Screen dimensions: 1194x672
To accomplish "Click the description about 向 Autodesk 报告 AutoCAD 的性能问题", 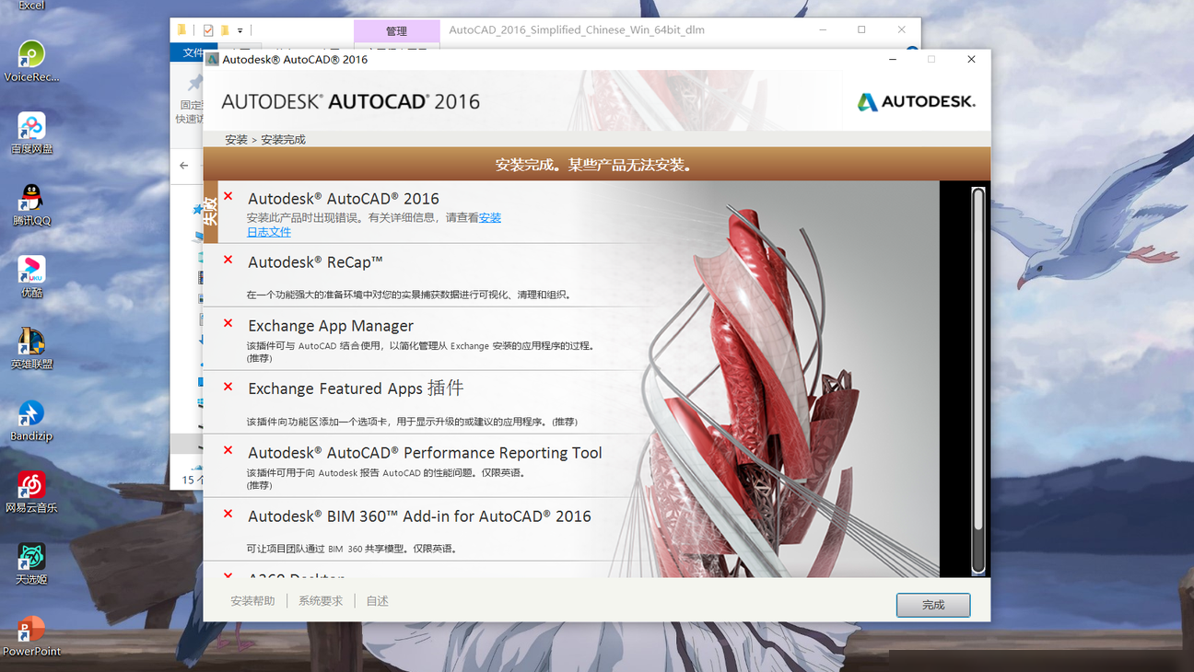I will click(x=386, y=479).
